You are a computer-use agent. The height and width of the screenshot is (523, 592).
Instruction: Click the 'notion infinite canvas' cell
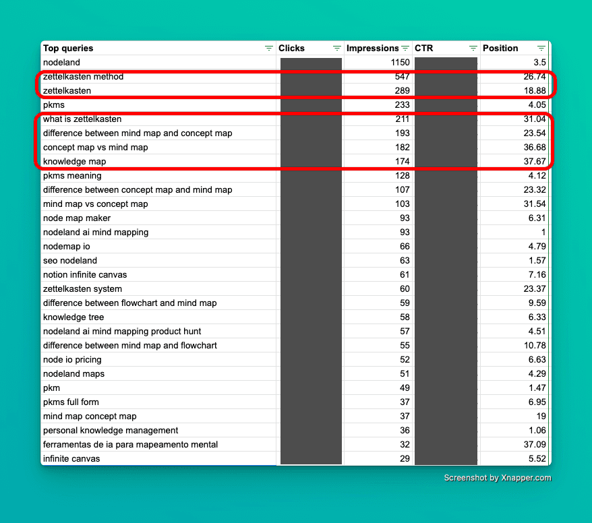(x=158, y=275)
